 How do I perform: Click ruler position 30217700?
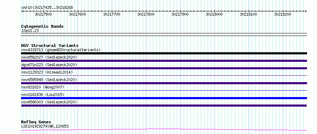pos(111,14)
